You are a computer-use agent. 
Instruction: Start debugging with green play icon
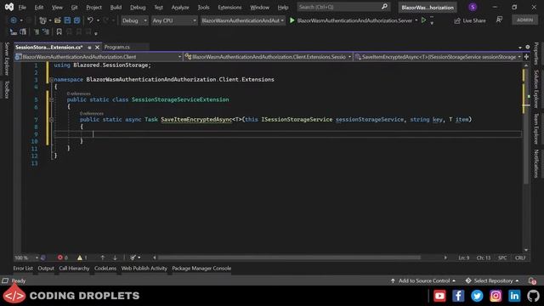[292, 20]
